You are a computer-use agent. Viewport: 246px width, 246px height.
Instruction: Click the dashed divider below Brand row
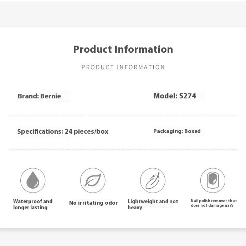coord(123,115)
